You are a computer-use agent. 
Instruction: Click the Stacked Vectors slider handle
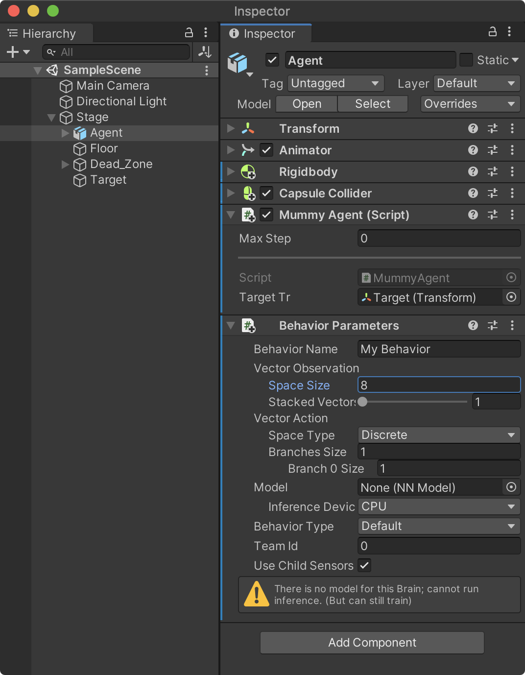(x=362, y=402)
